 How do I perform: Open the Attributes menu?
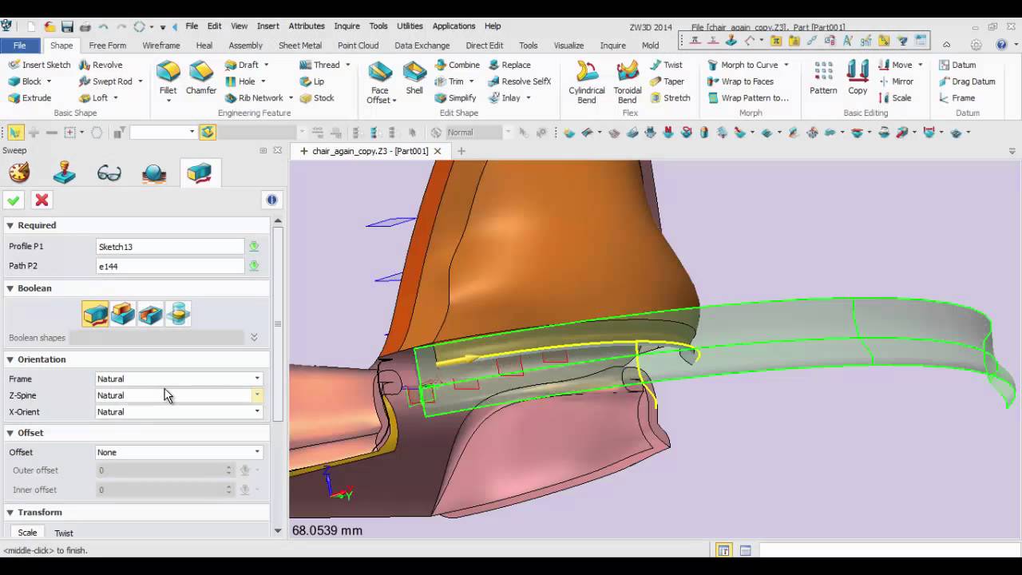[x=307, y=26]
